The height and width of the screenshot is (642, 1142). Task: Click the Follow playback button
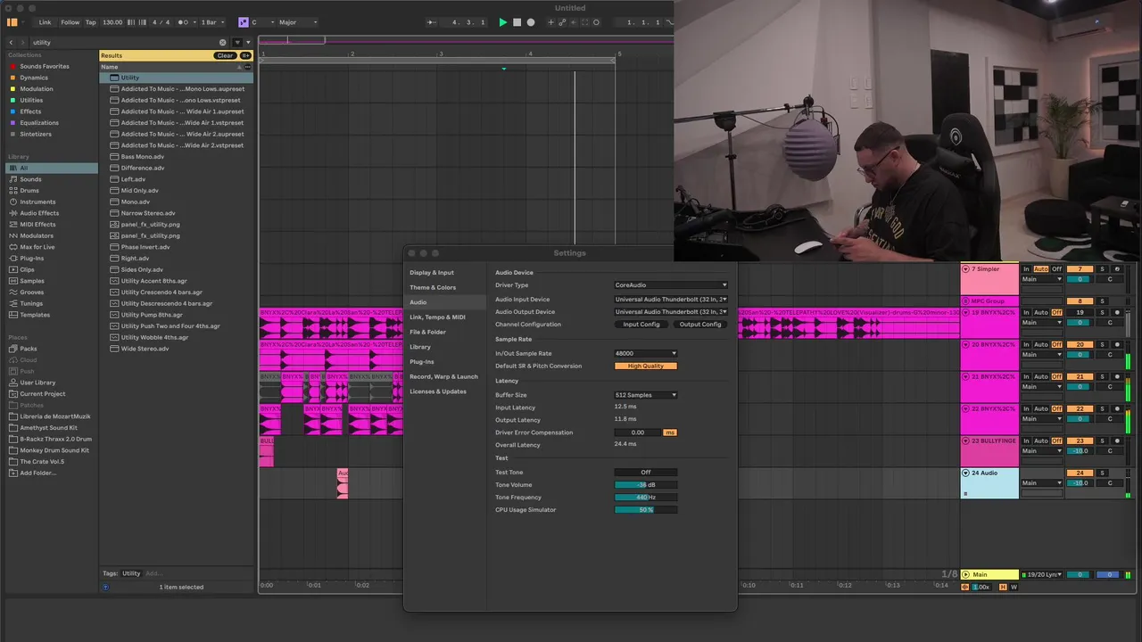click(x=70, y=22)
